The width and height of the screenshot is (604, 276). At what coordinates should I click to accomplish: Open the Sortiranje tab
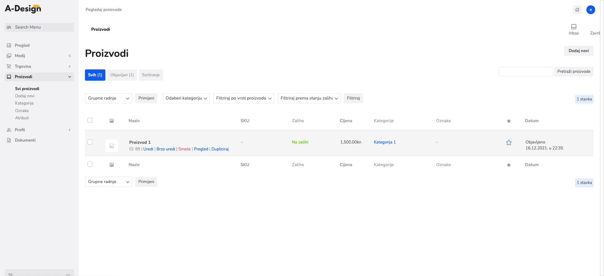click(151, 75)
